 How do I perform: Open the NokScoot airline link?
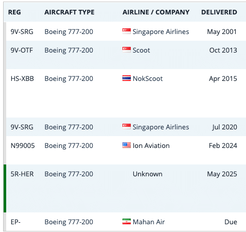148,78
